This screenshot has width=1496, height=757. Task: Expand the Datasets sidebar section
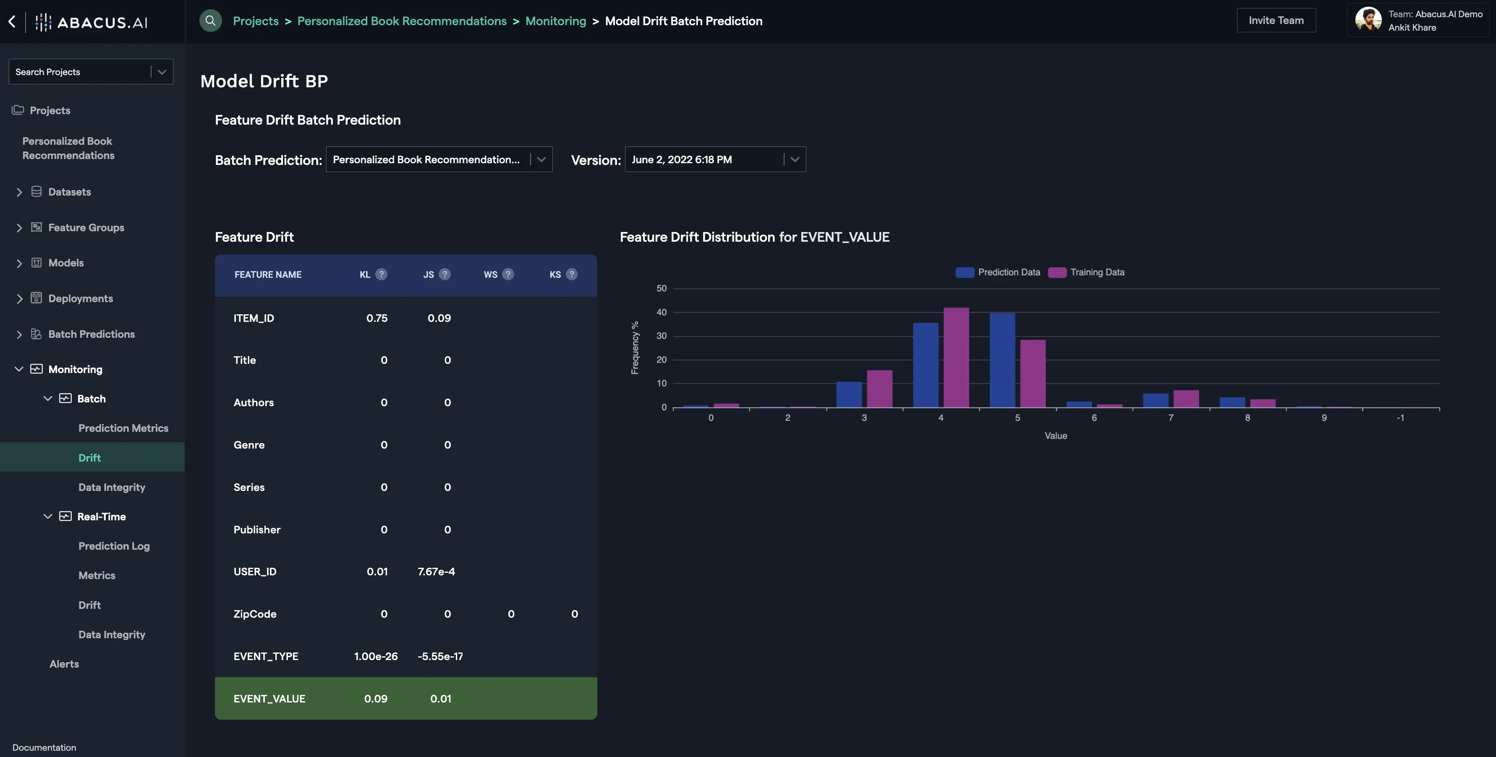(x=19, y=192)
